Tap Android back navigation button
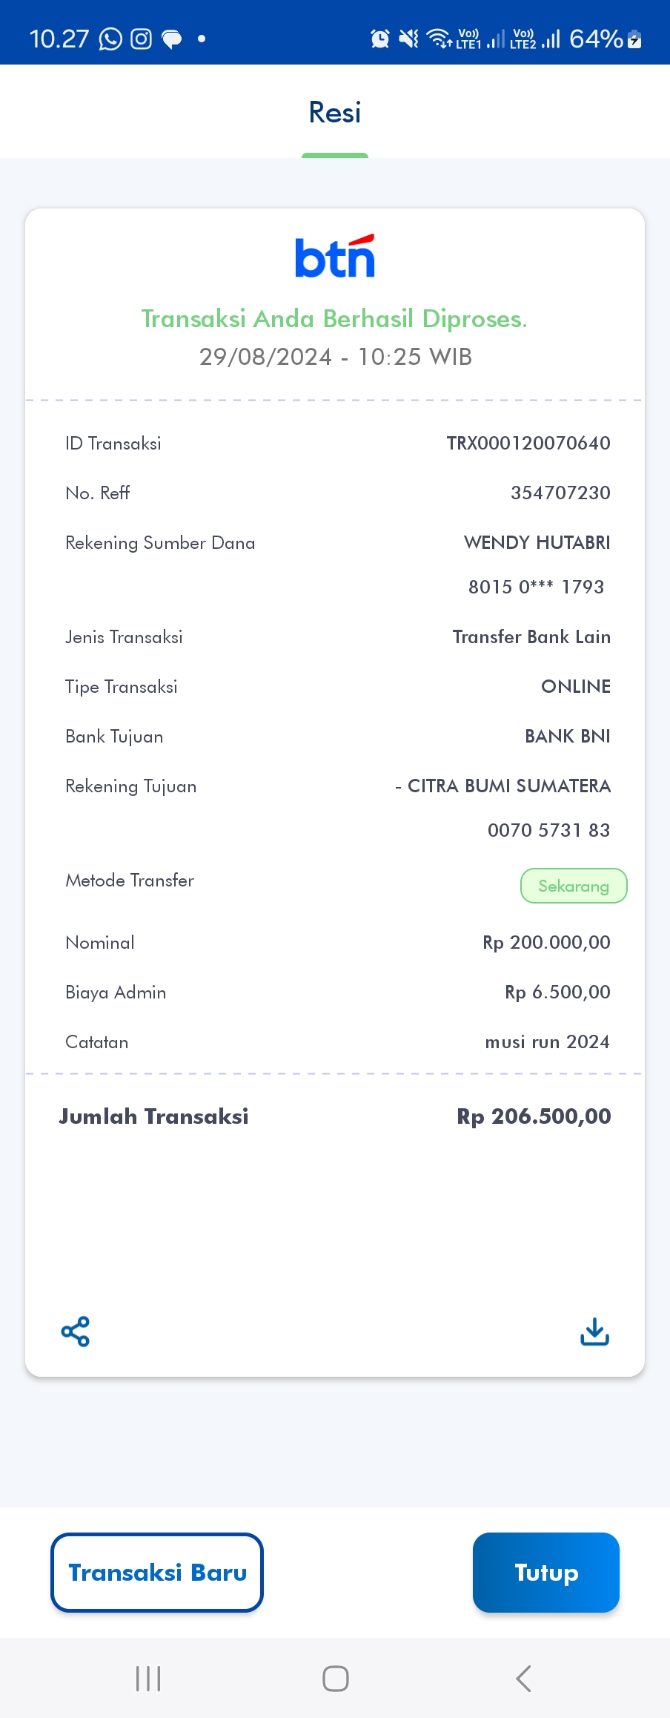670x1718 pixels. click(523, 1678)
